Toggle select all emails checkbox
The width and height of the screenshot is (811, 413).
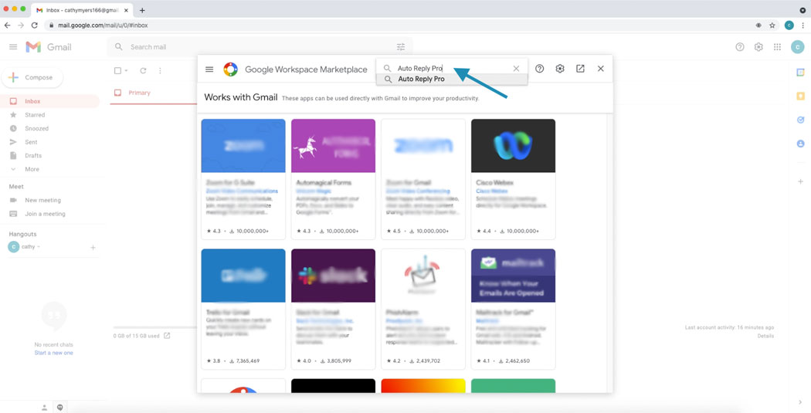117,71
